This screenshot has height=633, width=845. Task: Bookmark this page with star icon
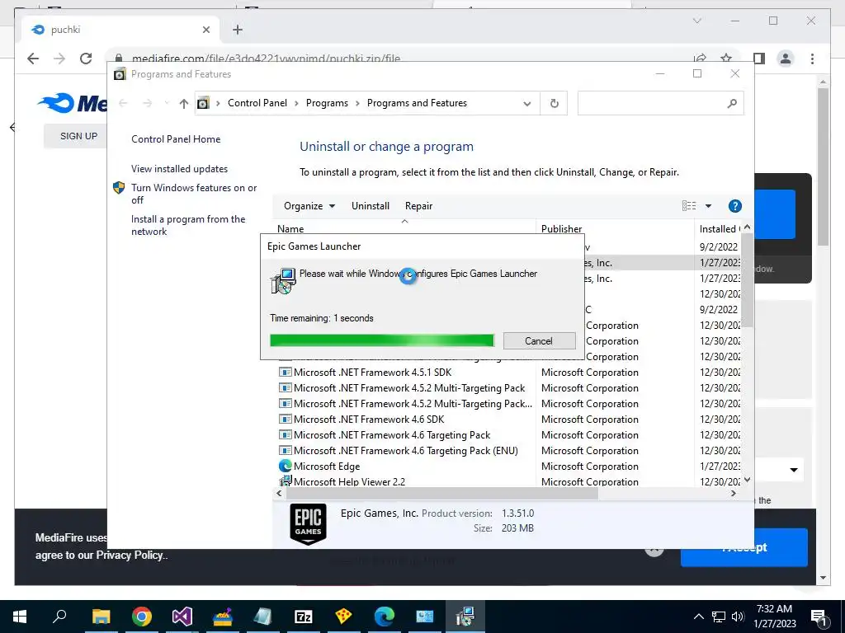726,58
